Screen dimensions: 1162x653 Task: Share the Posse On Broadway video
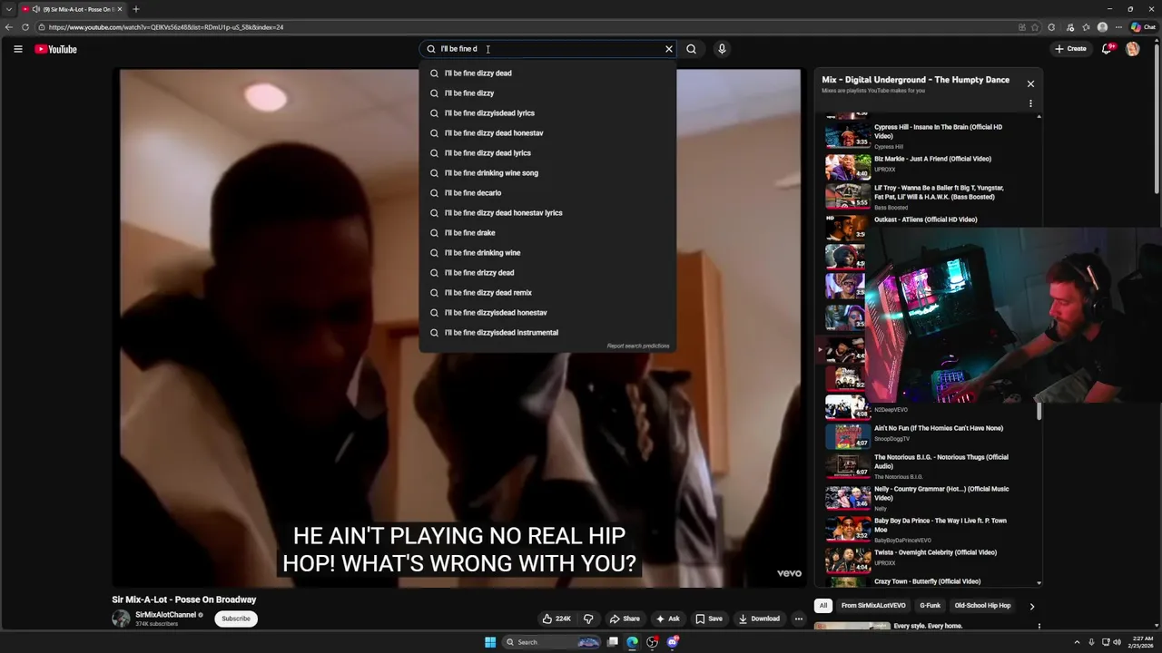point(625,619)
